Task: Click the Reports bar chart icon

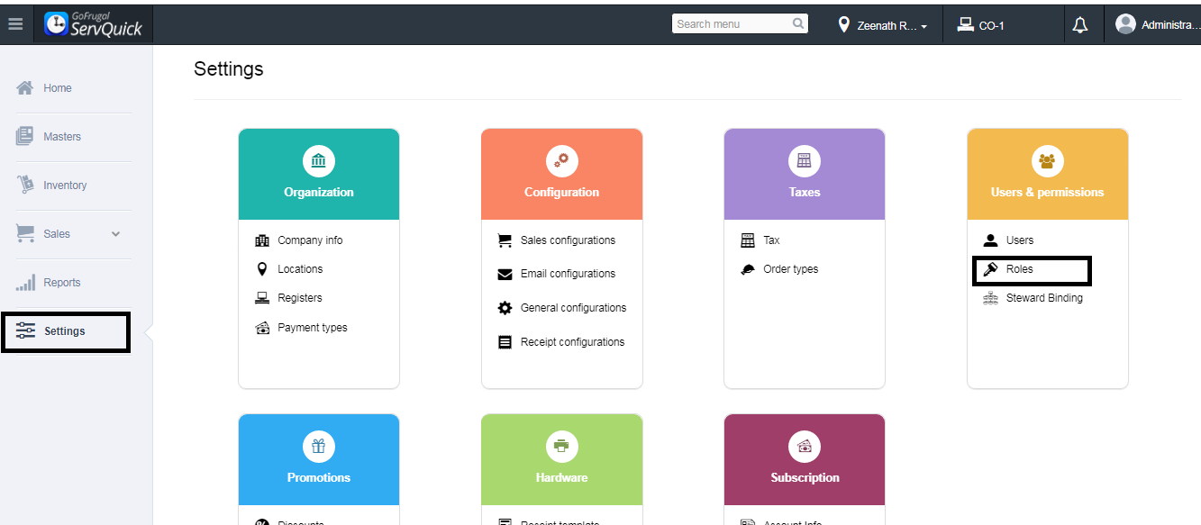Action: 25,282
